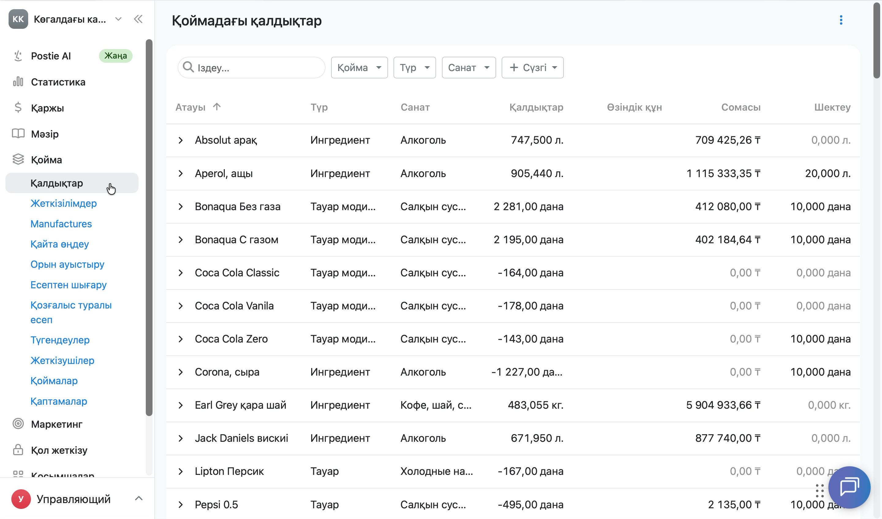Click the sidebar vertical scrollbar

coord(149,228)
